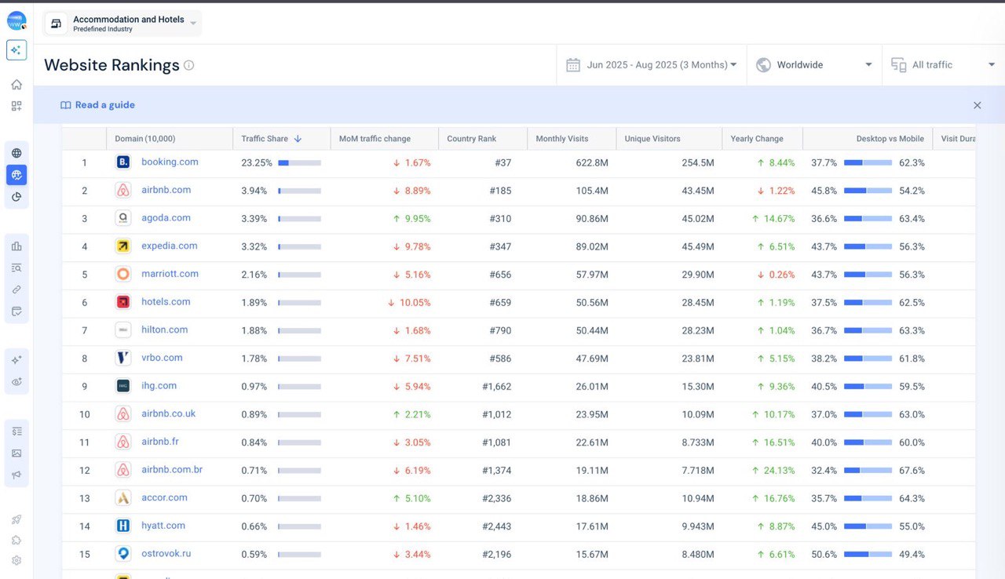Image resolution: width=1005 pixels, height=579 pixels.
Task: Click the double sparkle icon in sidebar
Action: pyautogui.click(x=16, y=360)
